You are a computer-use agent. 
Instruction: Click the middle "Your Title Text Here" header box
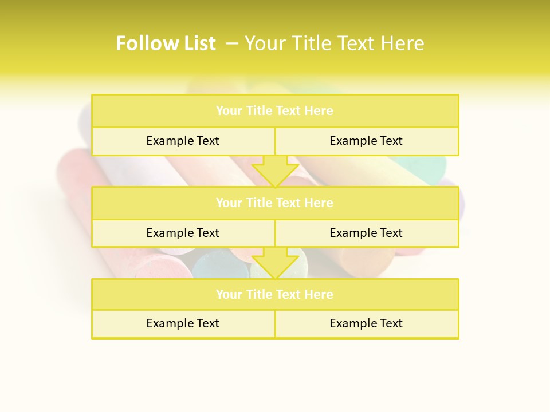pyautogui.click(x=275, y=203)
